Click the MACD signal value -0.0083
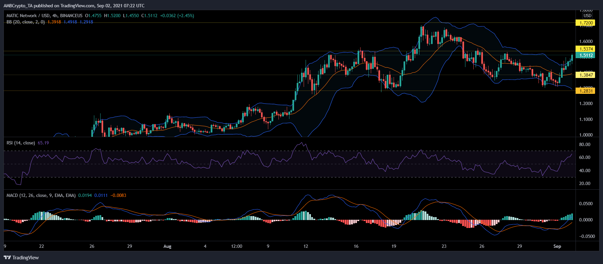 click(118, 195)
